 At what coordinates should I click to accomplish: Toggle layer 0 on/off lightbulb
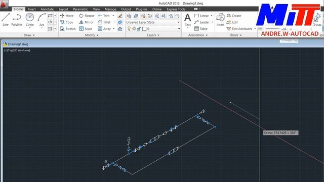click(x=129, y=29)
